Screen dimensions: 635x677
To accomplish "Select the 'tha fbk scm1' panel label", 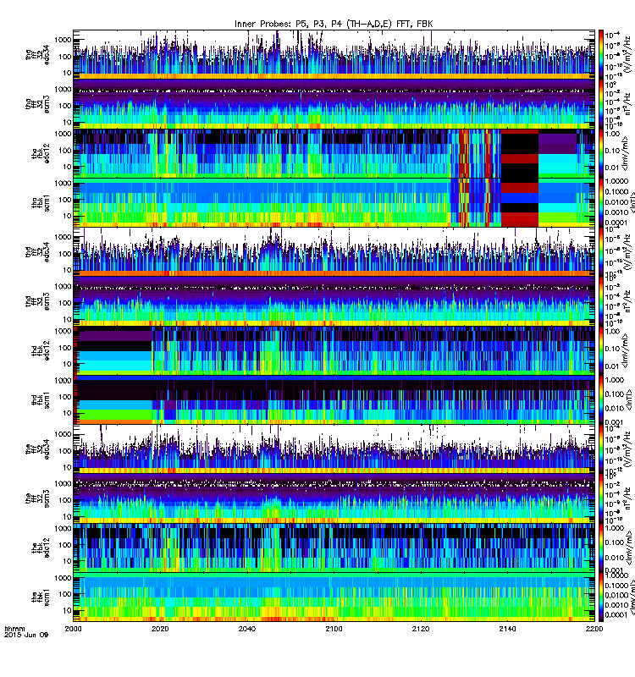I will tap(41, 203).
